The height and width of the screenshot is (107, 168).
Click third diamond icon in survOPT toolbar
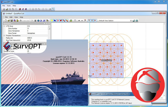26,9
